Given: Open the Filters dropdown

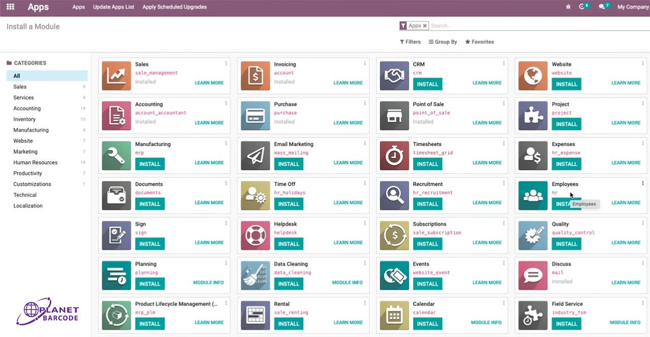Looking at the screenshot, I should pyautogui.click(x=410, y=42).
